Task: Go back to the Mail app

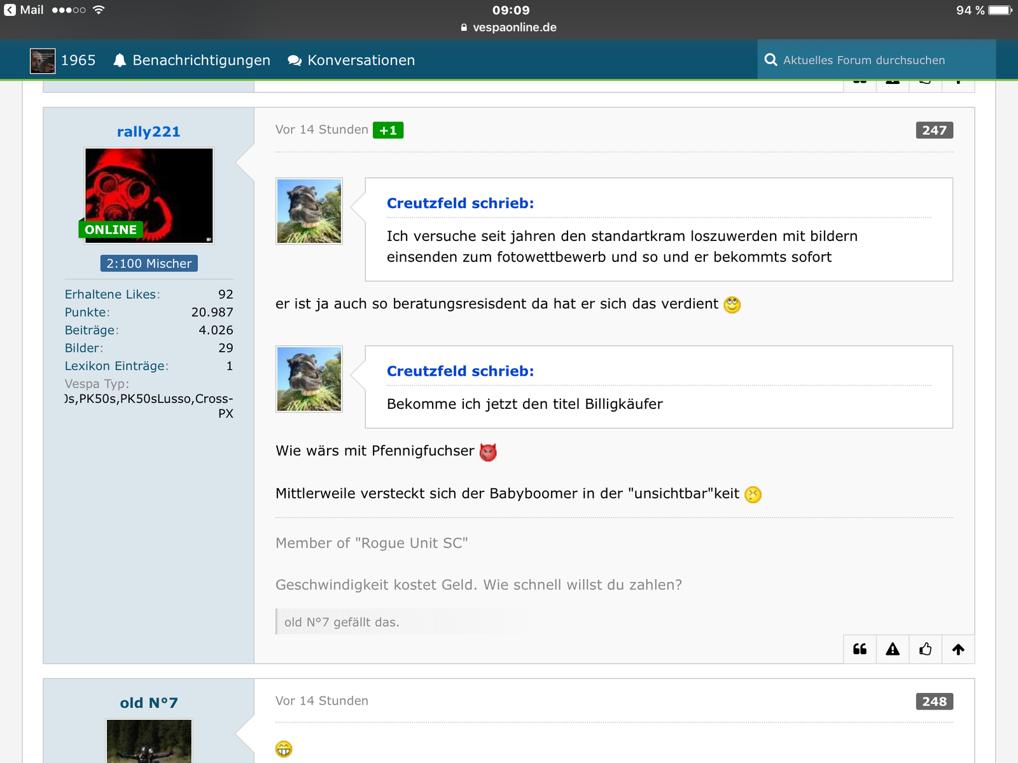Action: 24,10
